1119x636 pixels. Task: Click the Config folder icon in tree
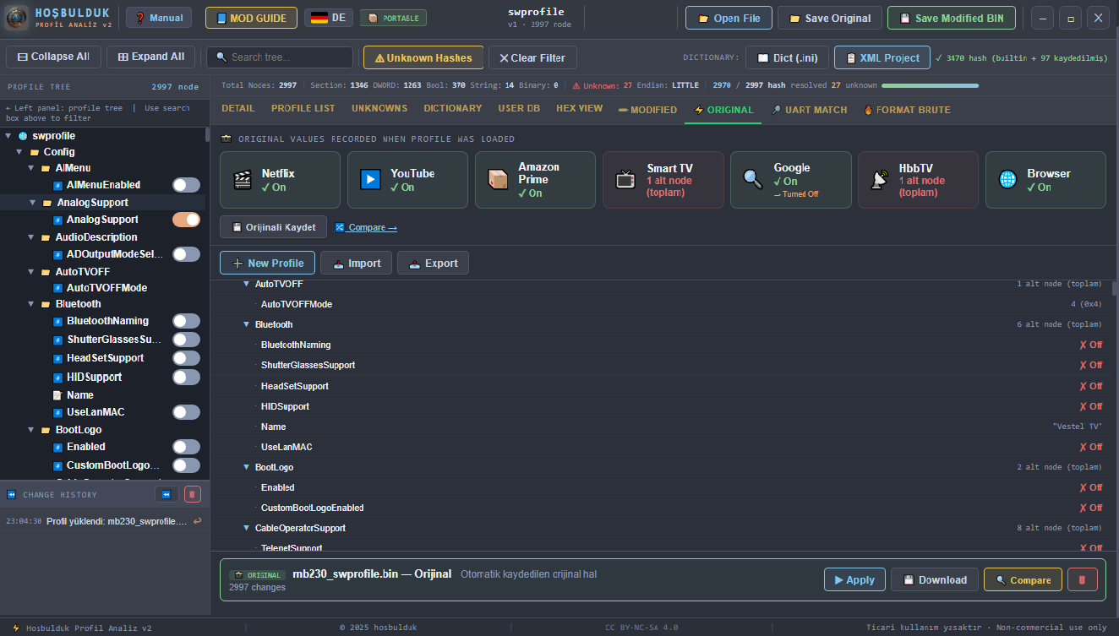pyautogui.click(x=35, y=152)
